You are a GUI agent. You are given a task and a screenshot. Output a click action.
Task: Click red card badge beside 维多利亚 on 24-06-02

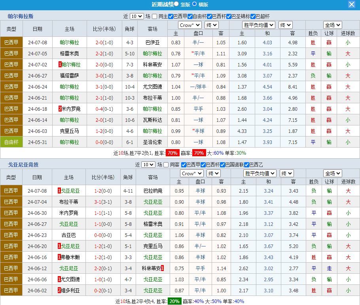(59, 290)
